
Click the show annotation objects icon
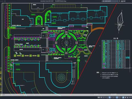(123, 97)
